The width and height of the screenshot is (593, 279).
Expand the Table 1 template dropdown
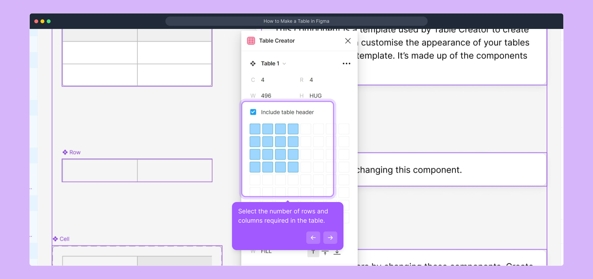click(x=284, y=64)
